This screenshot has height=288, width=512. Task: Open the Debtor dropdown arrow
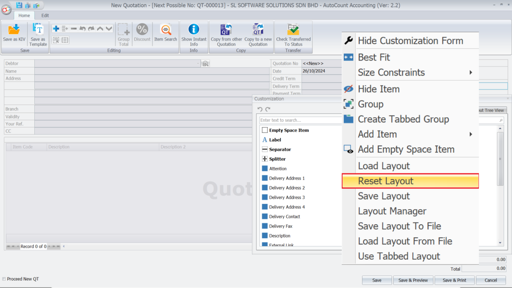198,63
